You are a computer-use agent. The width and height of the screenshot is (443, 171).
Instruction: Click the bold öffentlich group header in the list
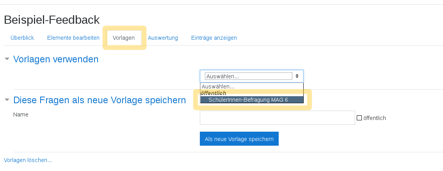(x=213, y=93)
